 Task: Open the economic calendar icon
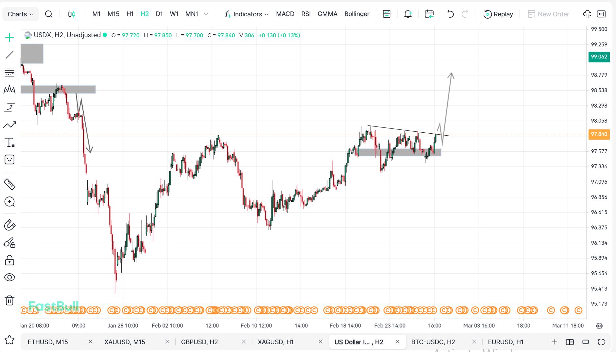point(429,14)
